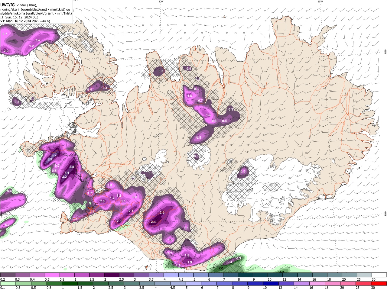Pick the pale green lower swatch labeled 0.1
The width and height of the screenshot is (387, 290).
(x=8, y=283)
